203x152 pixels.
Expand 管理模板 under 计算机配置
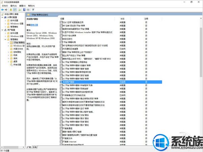[5, 27]
